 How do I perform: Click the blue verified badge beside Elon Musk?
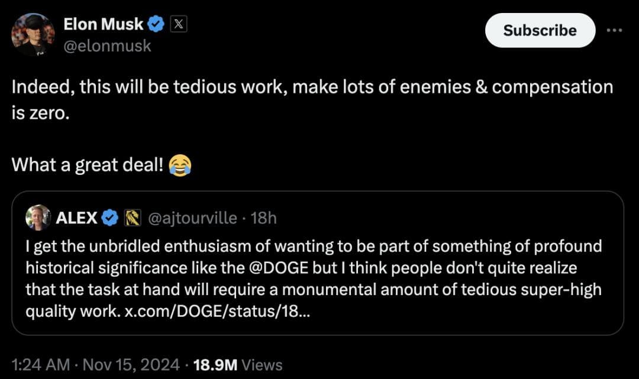156,24
